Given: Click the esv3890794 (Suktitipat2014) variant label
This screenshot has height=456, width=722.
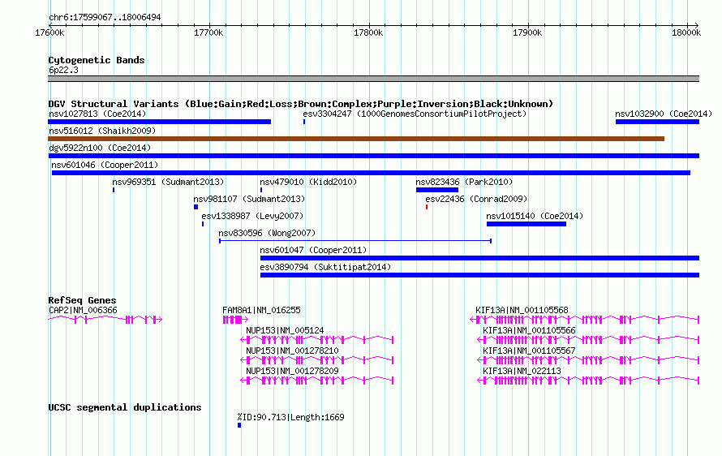Looking at the screenshot, I should pyautogui.click(x=325, y=267).
